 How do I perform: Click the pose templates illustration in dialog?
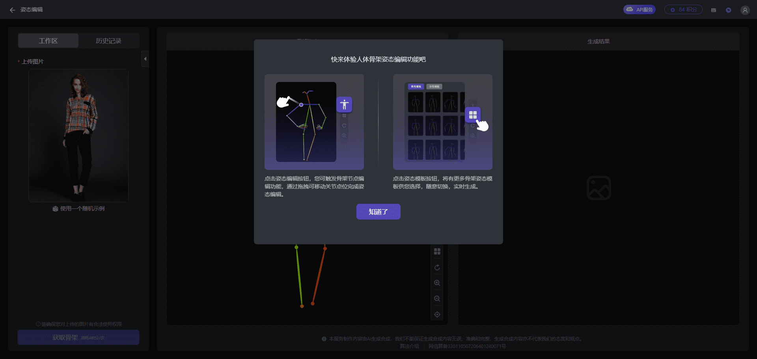pos(442,122)
